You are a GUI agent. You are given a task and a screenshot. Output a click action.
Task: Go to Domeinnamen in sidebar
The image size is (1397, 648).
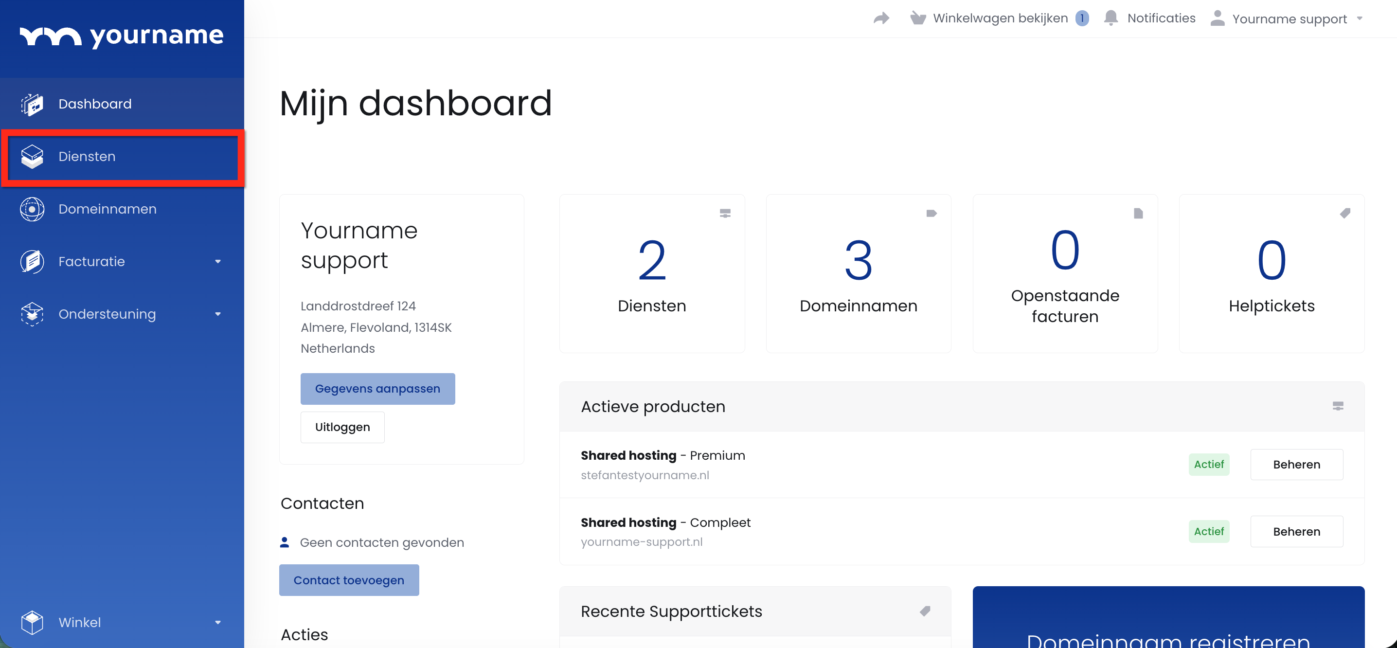click(107, 209)
